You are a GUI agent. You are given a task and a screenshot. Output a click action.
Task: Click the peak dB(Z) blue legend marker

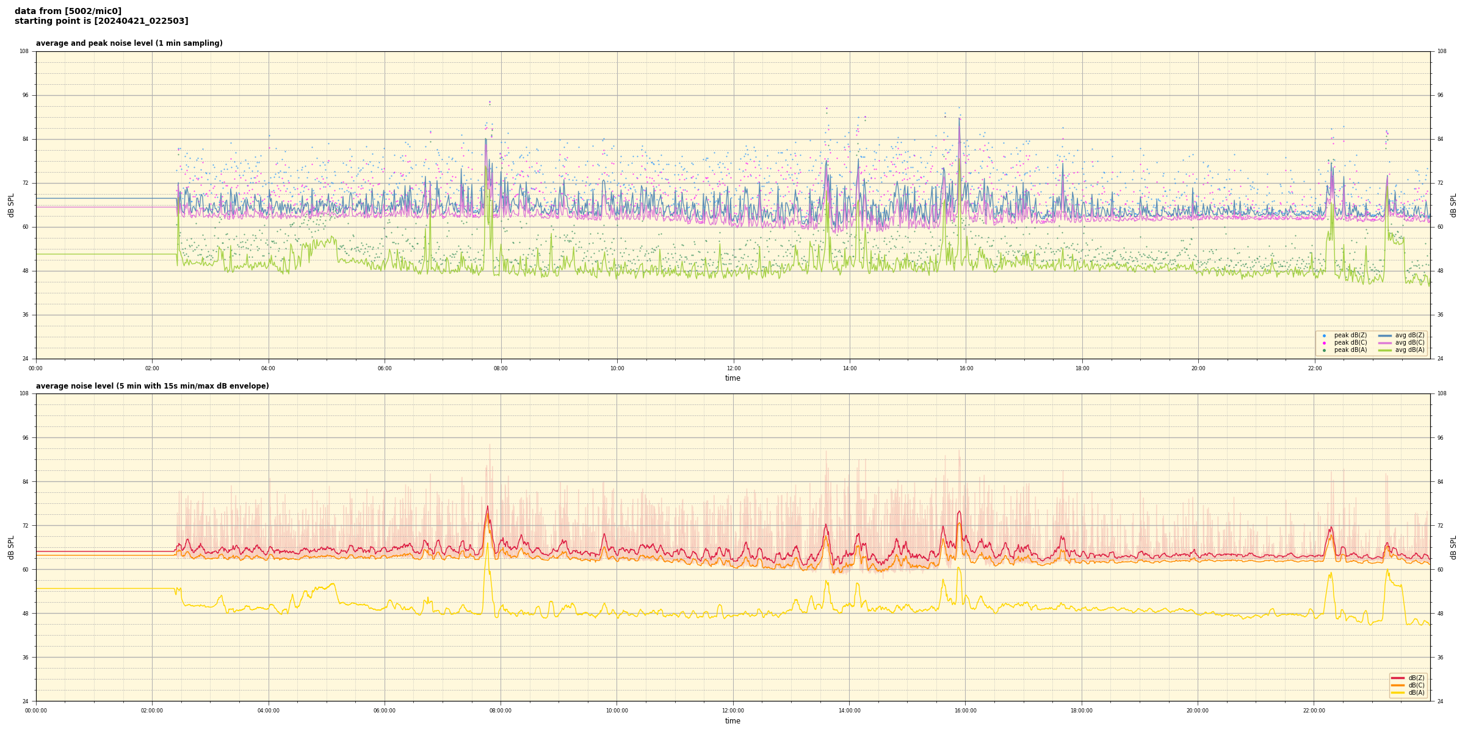coord(1324,335)
